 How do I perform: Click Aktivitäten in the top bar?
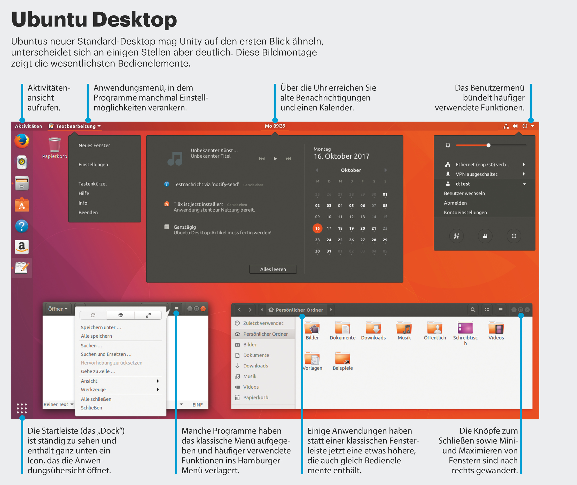(x=28, y=126)
